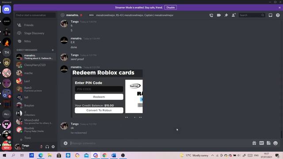Open the Redeem Roblox cards image

107,94
